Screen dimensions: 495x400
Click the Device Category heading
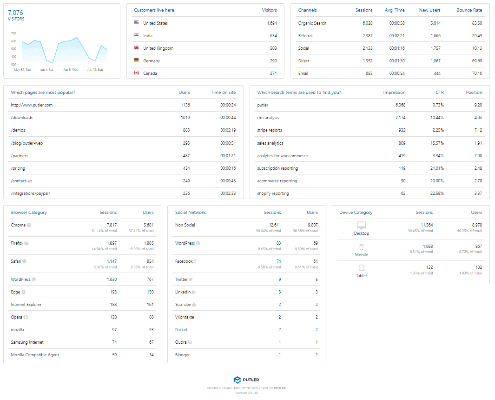356,213
